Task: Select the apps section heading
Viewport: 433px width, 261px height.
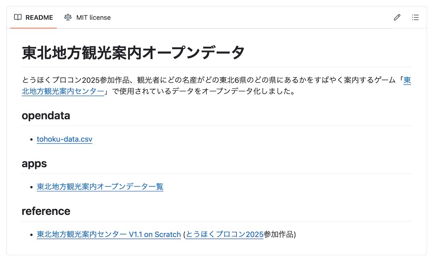Action: click(x=34, y=163)
